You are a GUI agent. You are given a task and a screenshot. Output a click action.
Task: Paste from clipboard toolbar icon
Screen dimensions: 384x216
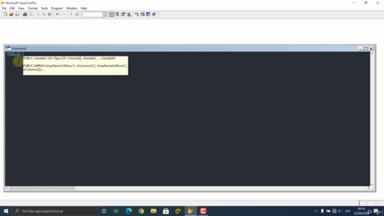tap(50, 14)
